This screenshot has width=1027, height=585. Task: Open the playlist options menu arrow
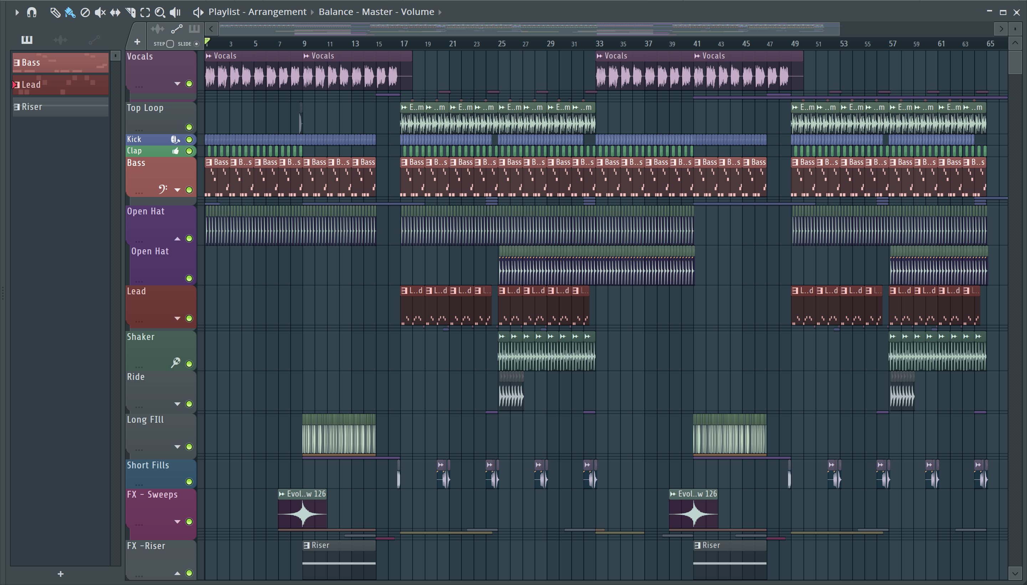17,12
